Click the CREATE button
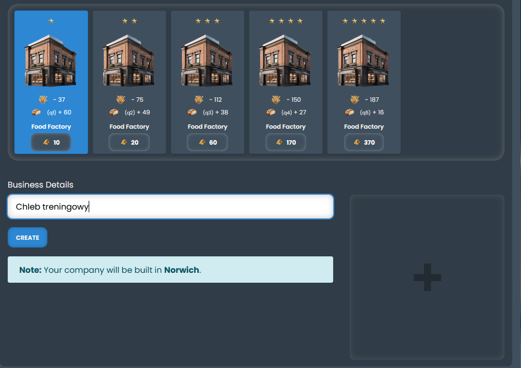 pyautogui.click(x=28, y=238)
